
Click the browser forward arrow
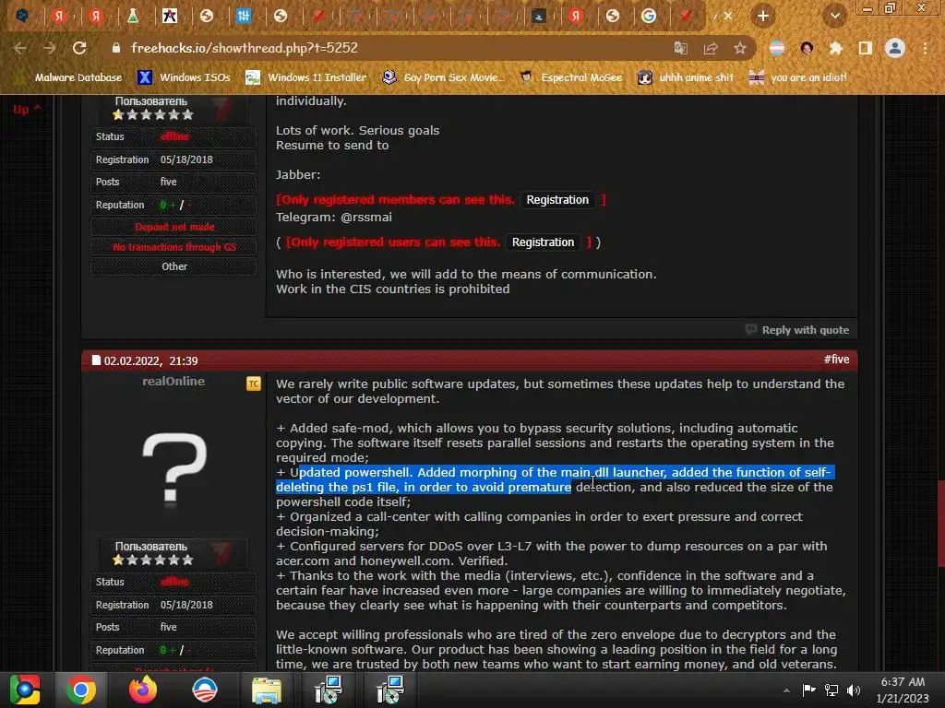click(x=50, y=48)
